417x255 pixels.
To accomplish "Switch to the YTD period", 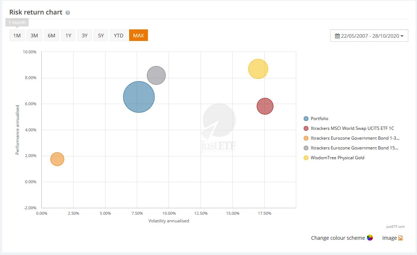I will (x=118, y=35).
